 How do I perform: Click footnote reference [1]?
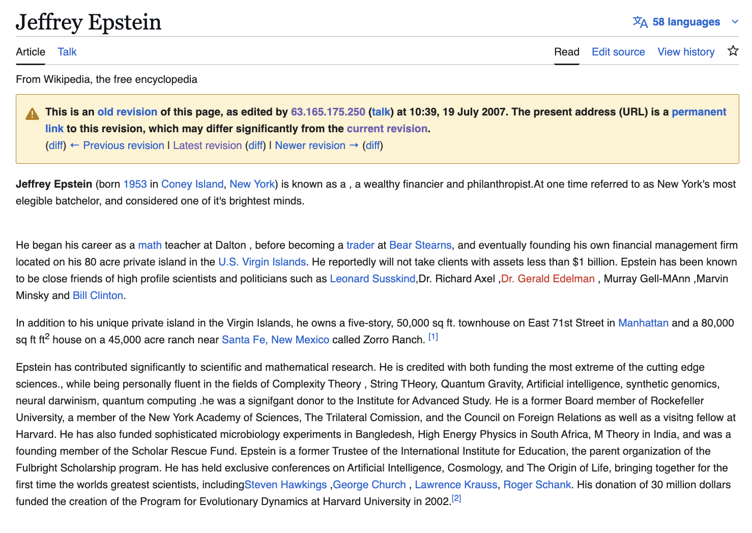(433, 337)
